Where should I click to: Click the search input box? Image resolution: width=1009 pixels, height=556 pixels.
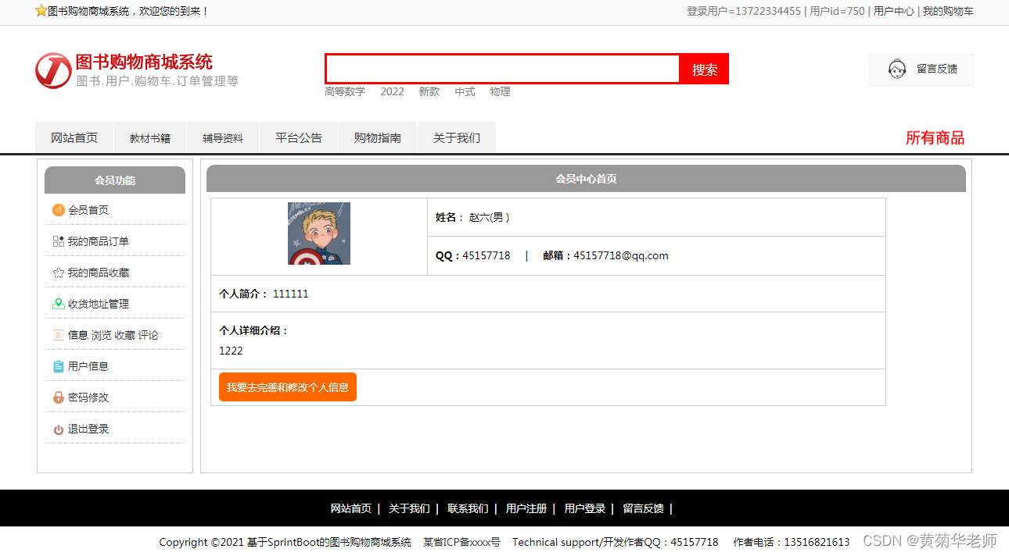point(503,69)
